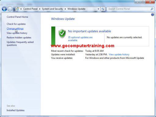Screen dimensions: 156x117
Task: Click the Forward navigation arrow button
Action: pos(10,9)
